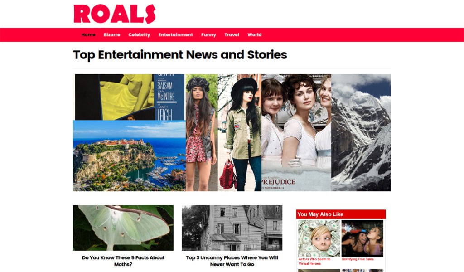Open the yellow vintage movie poster image
This screenshot has height=272, width=464.
pos(130,97)
